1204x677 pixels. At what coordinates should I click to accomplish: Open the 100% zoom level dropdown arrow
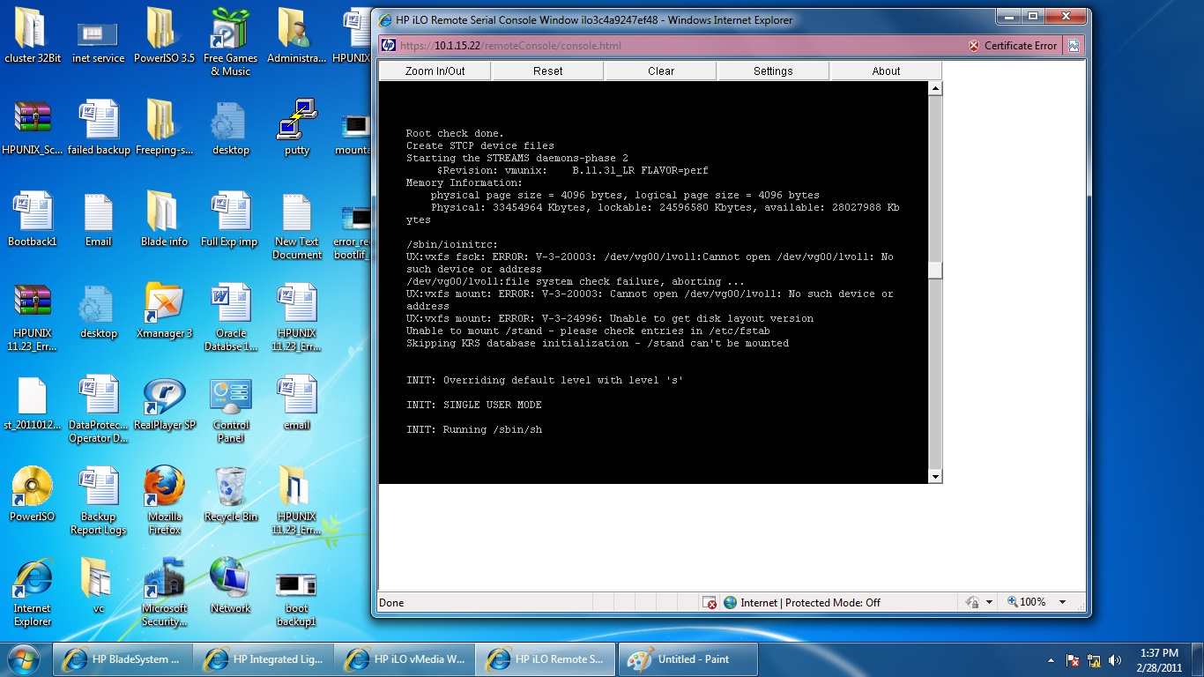[x=1062, y=603]
